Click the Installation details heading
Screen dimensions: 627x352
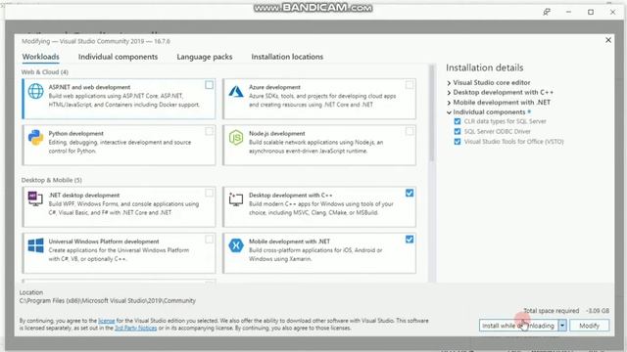pyautogui.click(x=485, y=67)
